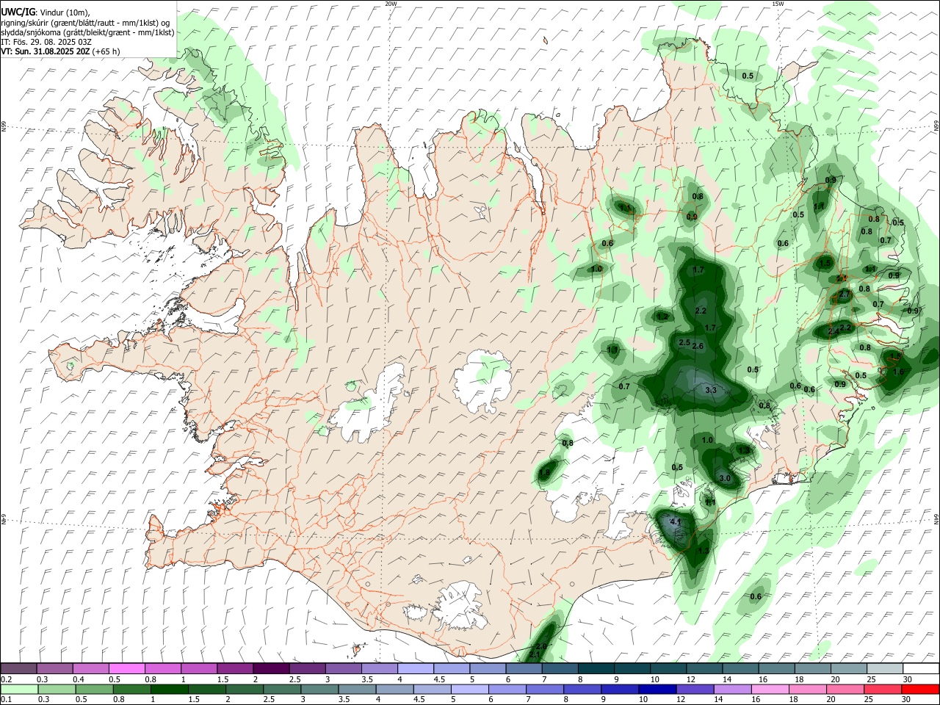
Task: Click the 'slydda/snjókoma' legend description line
Action: (x=87, y=32)
